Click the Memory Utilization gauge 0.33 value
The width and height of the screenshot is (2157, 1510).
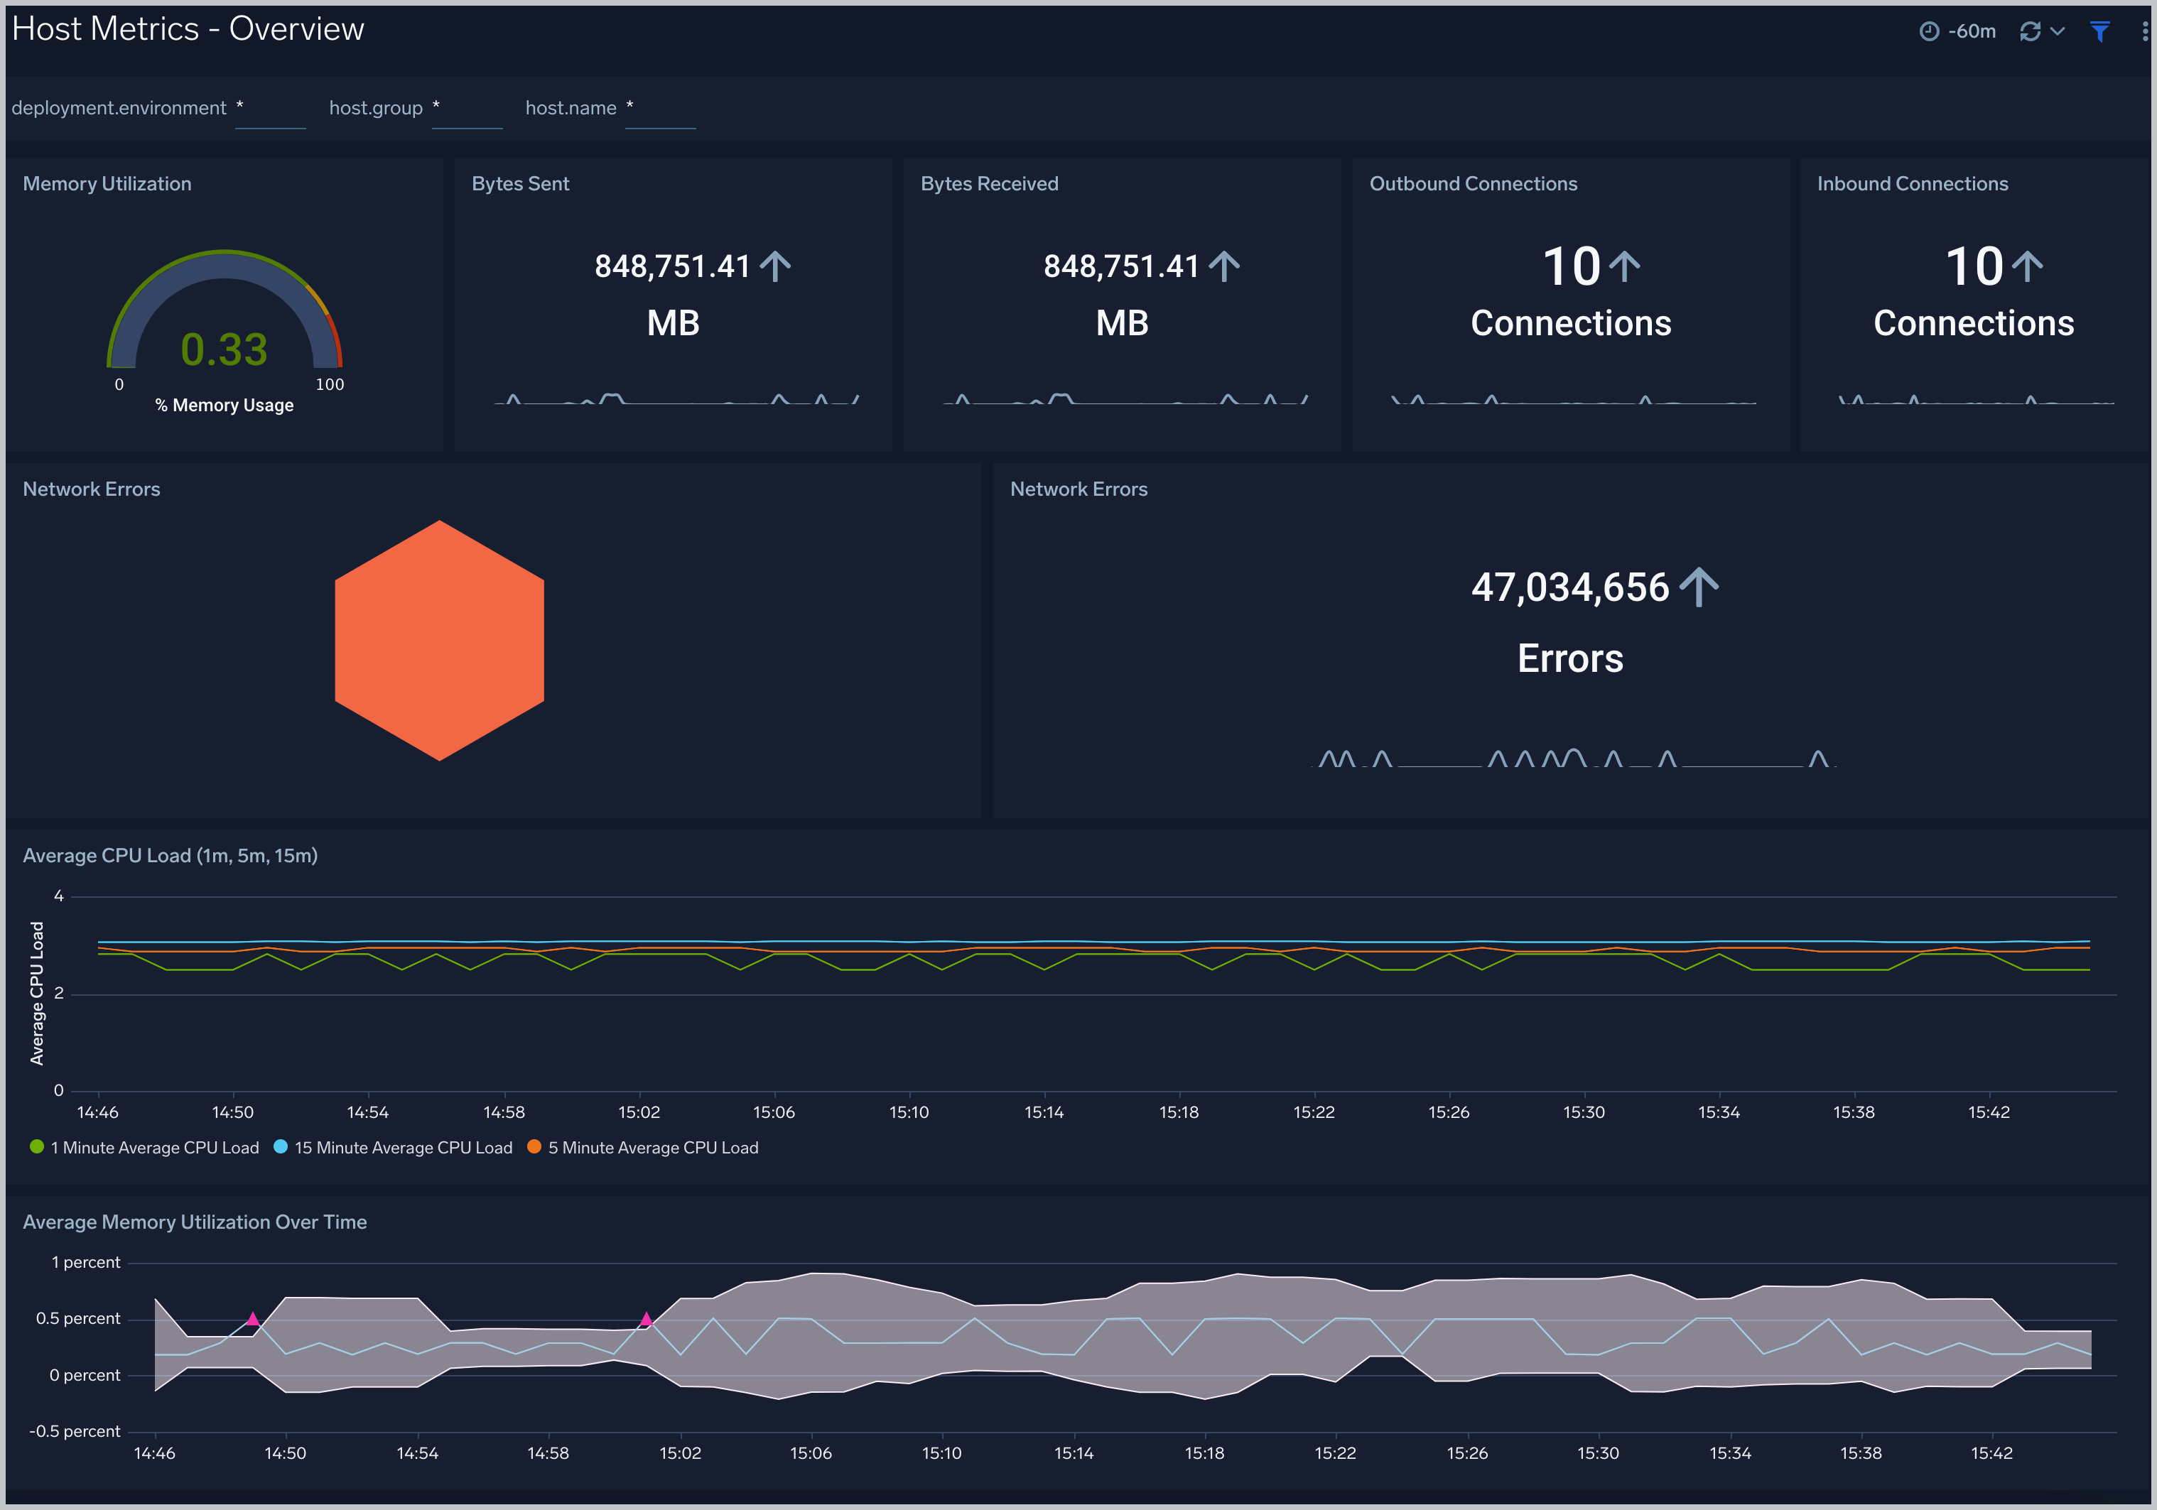pos(224,349)
